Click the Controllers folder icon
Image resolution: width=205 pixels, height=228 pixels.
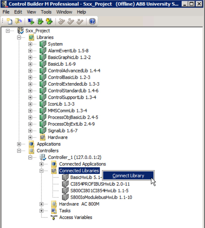click(32, 151)
